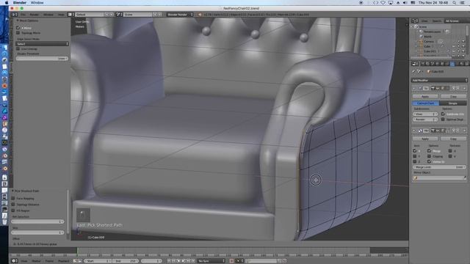Open the Render menu
The image size is (470, 264).
click(35, 15)
